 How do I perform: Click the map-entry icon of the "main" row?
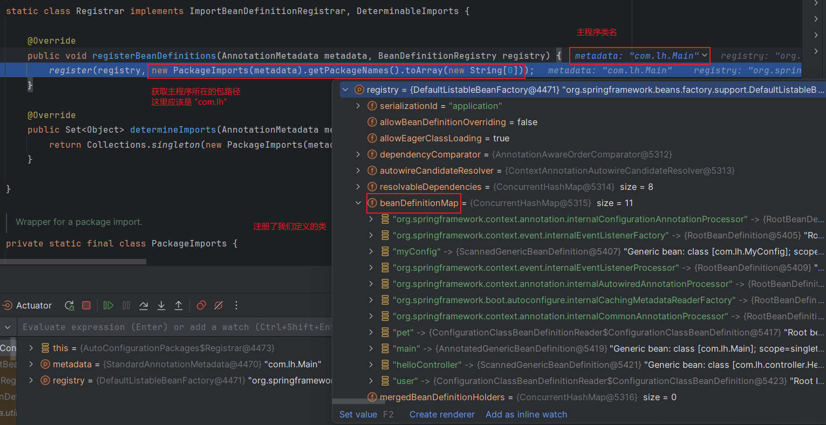tap(385, 348)
